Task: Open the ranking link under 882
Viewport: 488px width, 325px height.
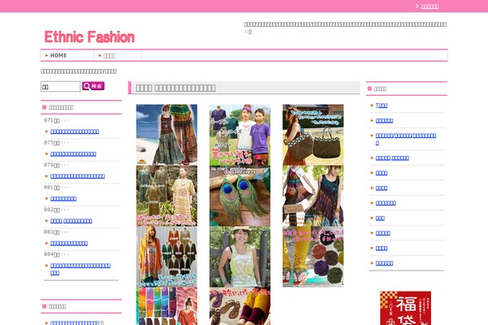Action: [x=72, y=221]
